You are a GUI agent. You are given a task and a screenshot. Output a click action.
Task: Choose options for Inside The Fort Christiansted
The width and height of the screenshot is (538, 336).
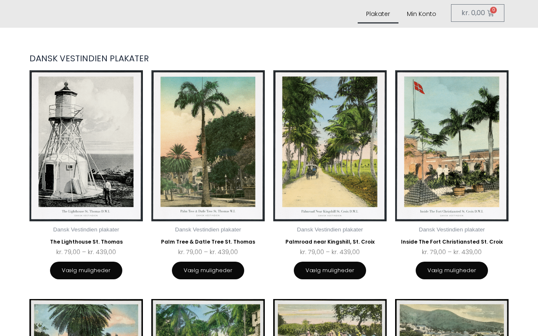coord(452,270)
